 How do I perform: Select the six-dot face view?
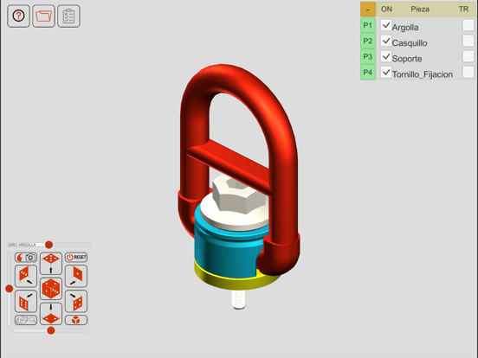pyautogui.click(x=26, y=301)
